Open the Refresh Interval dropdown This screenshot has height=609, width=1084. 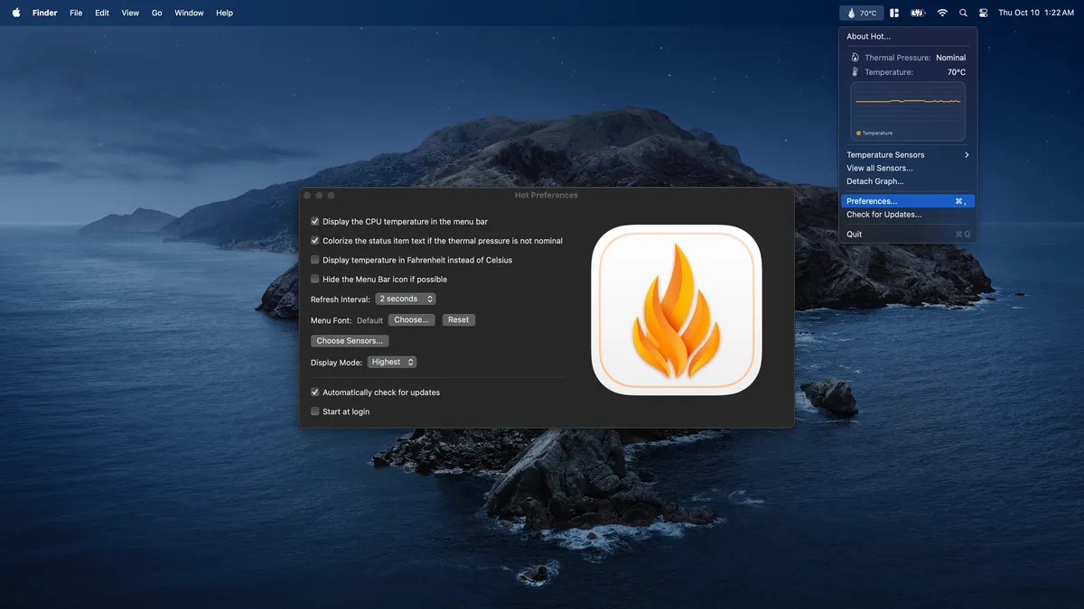click(x=406, y=299)
